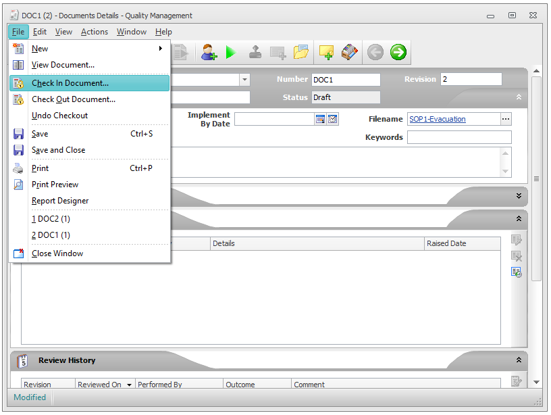Screen dimensions: 551x415
Task: Click the stacked books toolbar icon
Action: click(349, 52)
